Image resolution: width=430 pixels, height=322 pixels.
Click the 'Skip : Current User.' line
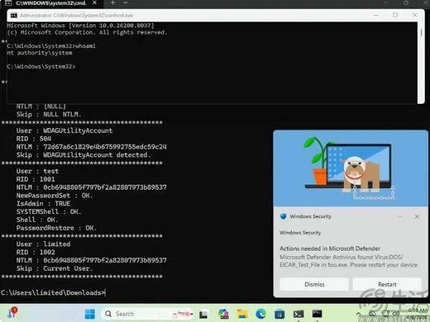[x=54, y=268]
